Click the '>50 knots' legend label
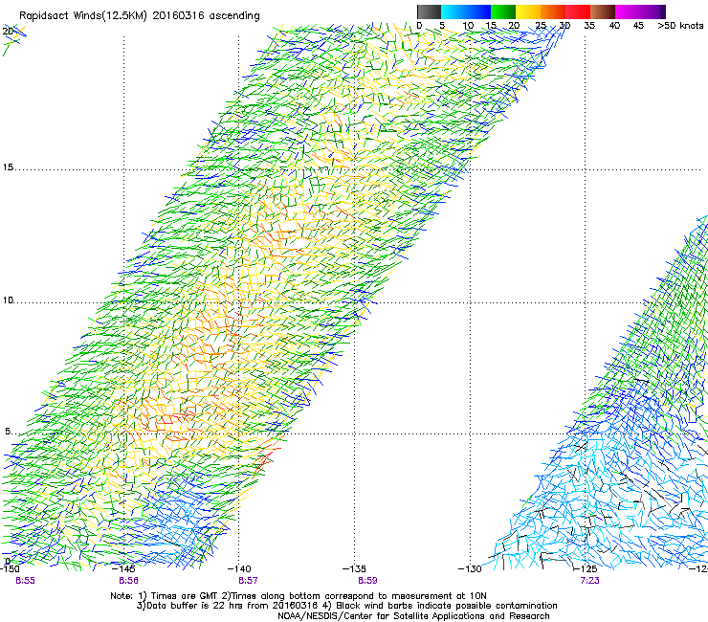 coord(680,26)
